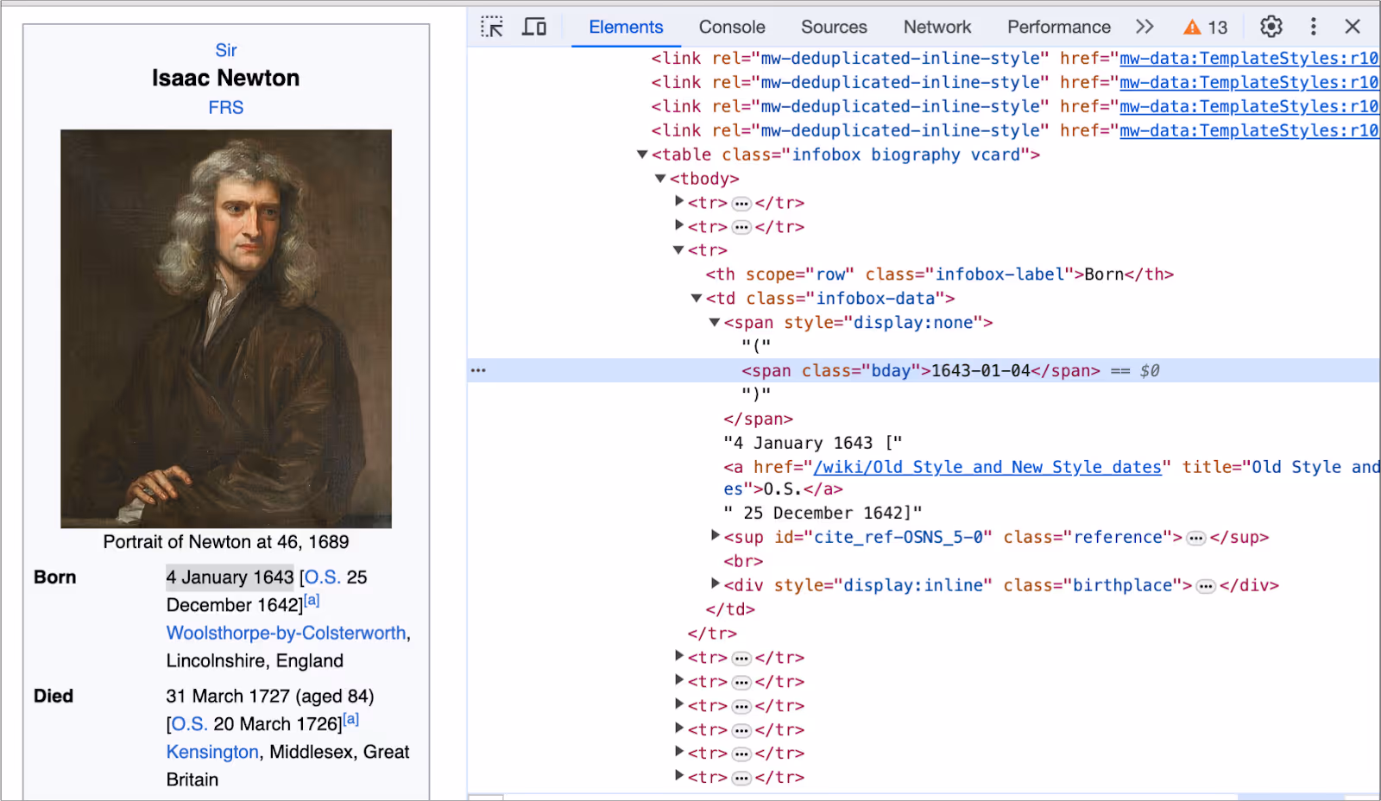Switch to the Elements tab

coord(626,27)
